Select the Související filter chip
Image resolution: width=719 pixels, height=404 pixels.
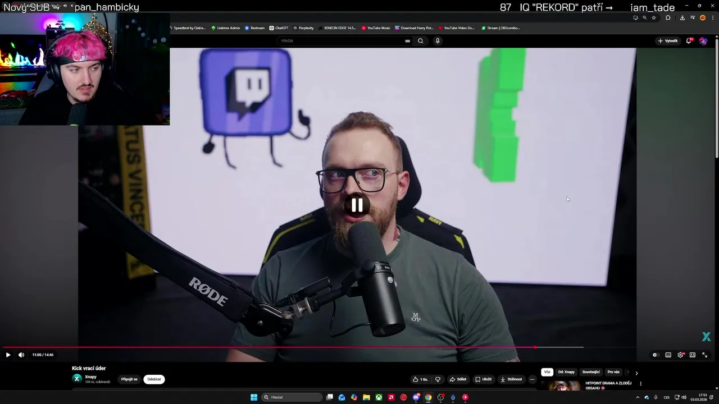[591, 372]
